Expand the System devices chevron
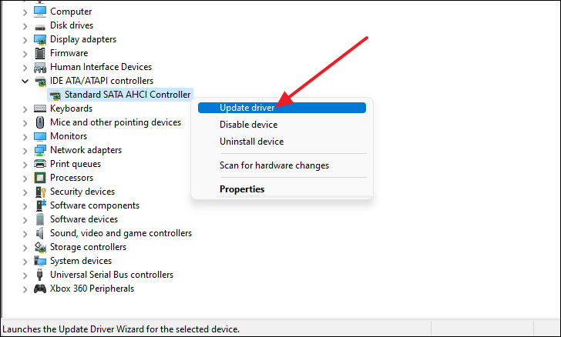 pos(25,262)
